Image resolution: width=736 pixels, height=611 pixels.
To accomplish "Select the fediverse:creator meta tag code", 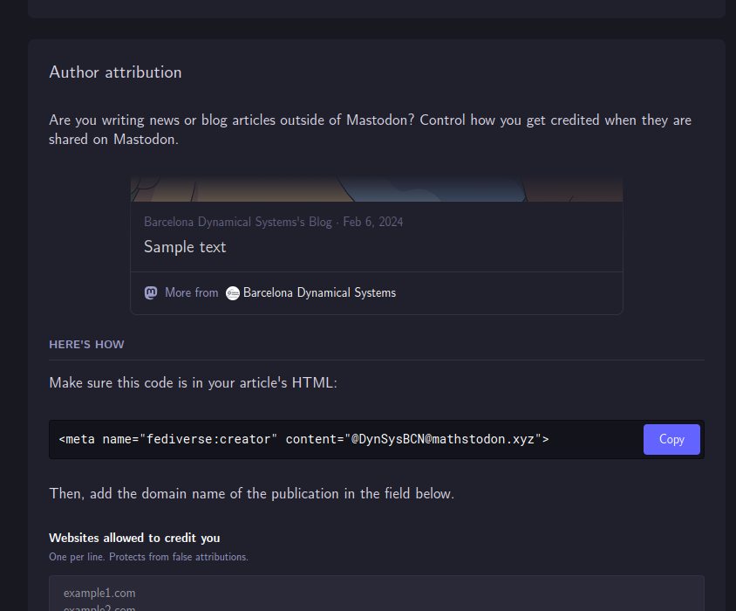I will point(303,439).
